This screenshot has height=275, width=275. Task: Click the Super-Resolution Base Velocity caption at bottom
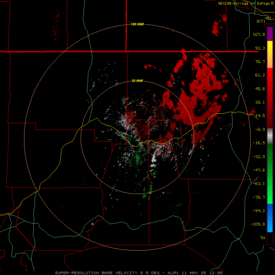[x=139, y=273]
